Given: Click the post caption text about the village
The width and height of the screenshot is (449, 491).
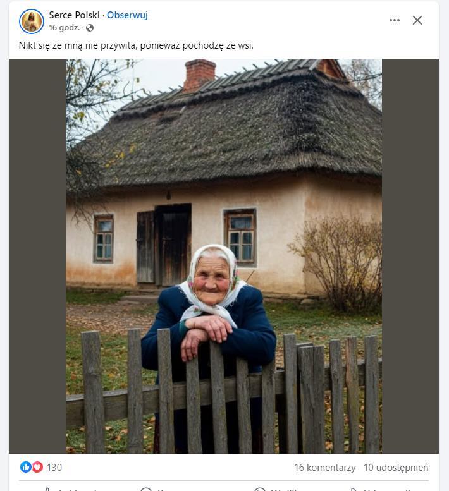Looking at the screenshot, I should click(x=136, y=45).
